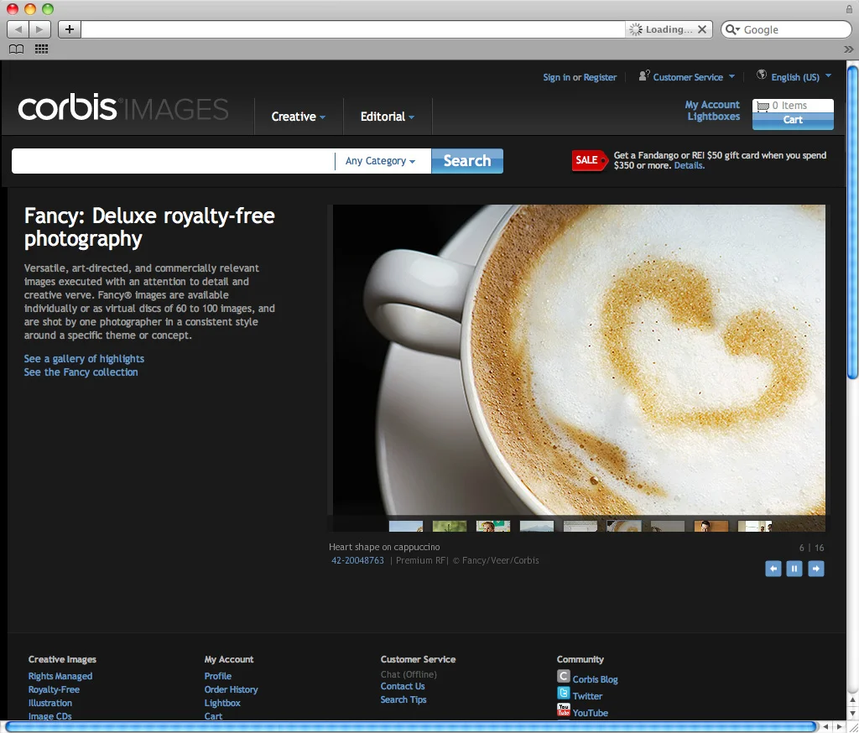Open Twitter text link
859x733 pixels.
tap(587, 696)
